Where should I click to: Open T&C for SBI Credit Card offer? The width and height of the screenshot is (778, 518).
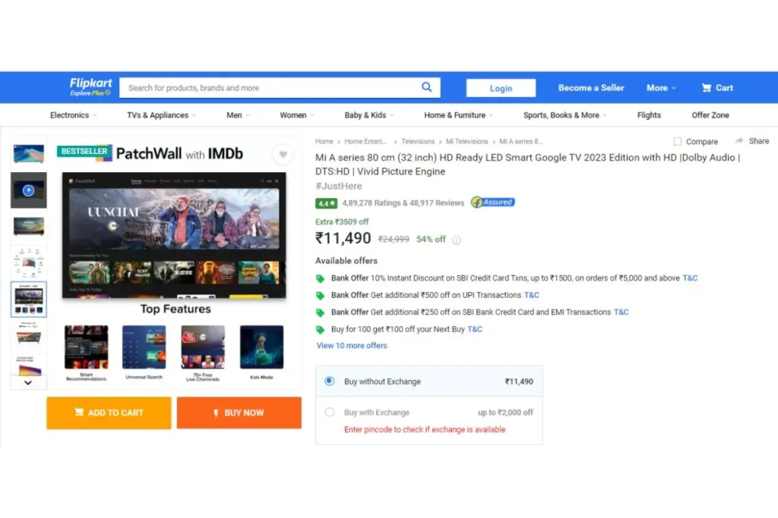pos(690,278)
